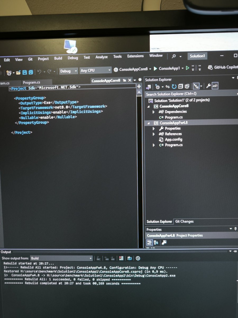Image resolution: width=238 pixels, height=318 pixels.
Task: Toggle auto-hide pin on Output panel
Action: click(x=235, y=251)
